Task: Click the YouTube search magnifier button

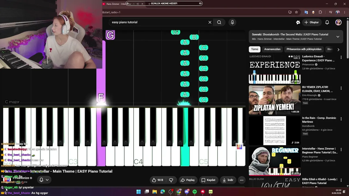Action: pyautogui.click(x=219, y=22)
